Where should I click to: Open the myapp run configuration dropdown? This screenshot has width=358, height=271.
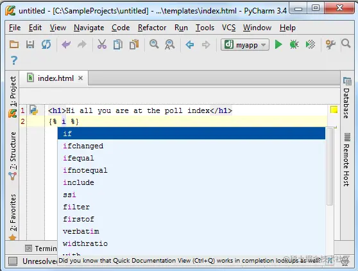click(x=245, y=44)
